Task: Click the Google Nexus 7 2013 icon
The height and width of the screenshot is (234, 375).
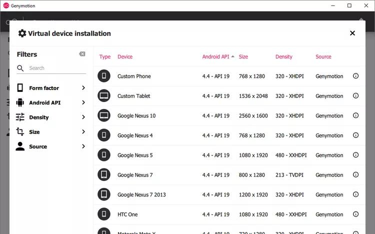Action: [104, 194]
